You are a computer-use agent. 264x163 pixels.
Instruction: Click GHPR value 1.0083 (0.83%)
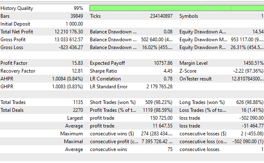tap(67, 87)
